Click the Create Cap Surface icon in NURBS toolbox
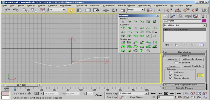The image size is (210, 100). (142, 47)
